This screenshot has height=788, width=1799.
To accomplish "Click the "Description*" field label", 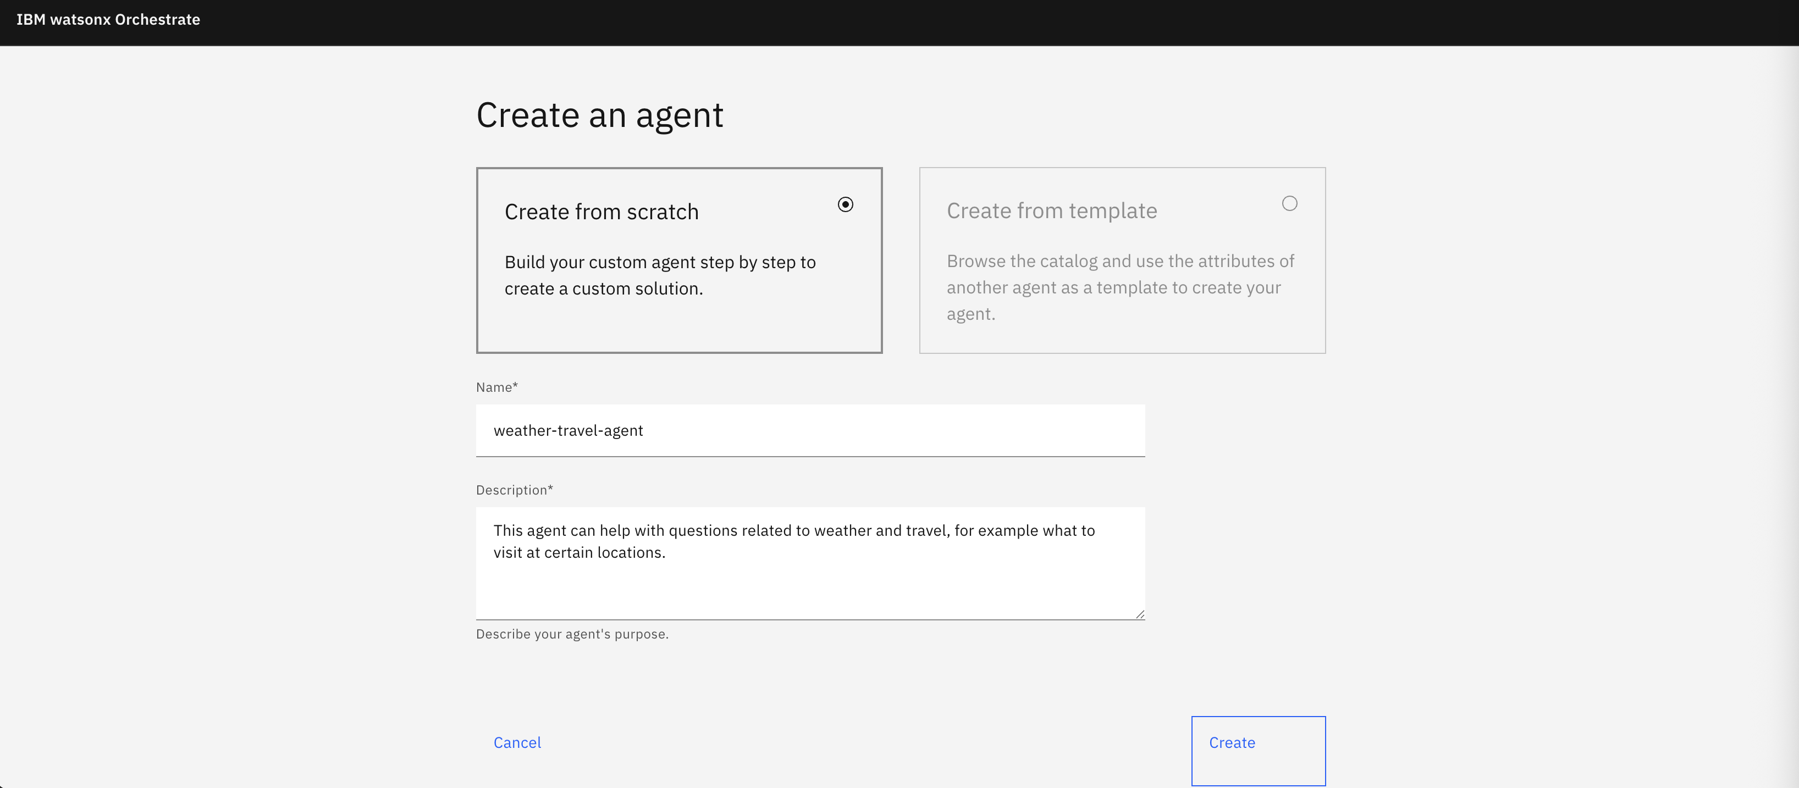I will [514, 490].
